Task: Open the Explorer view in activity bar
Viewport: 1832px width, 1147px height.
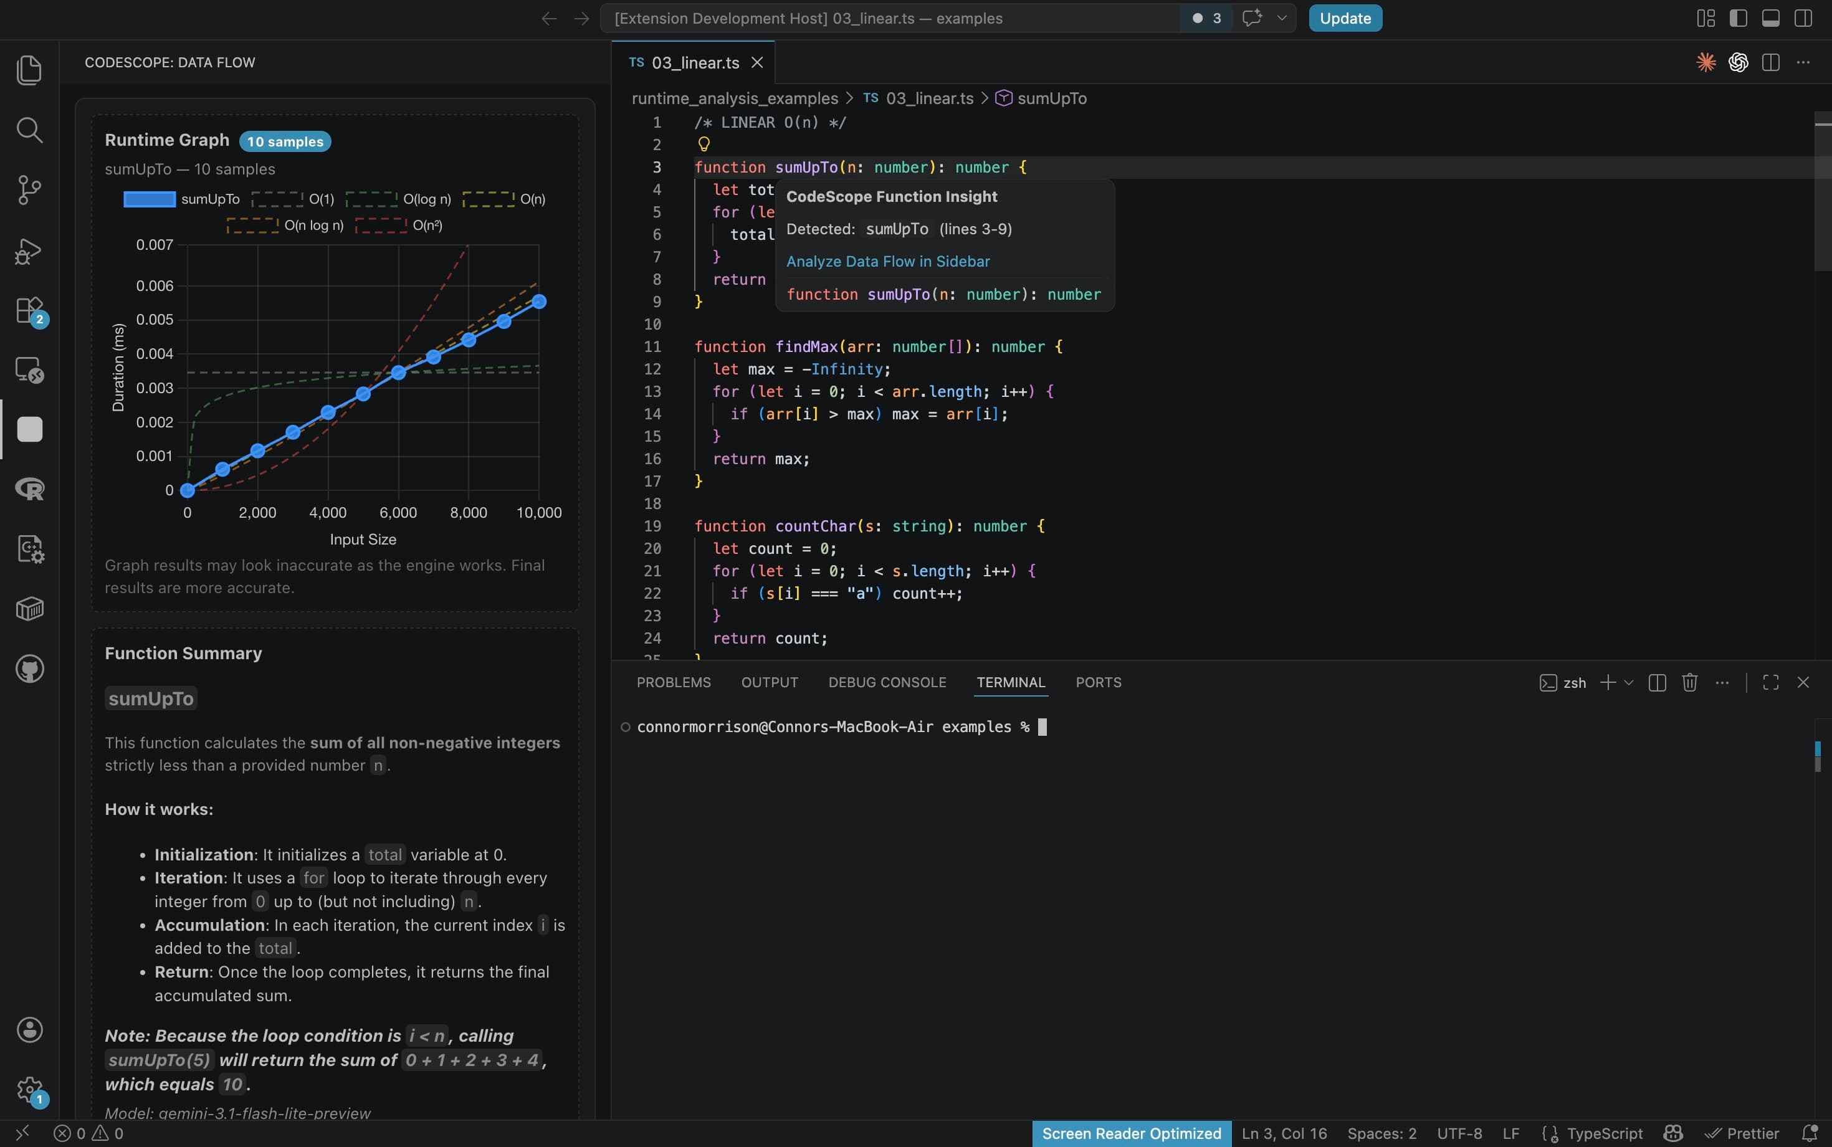Action: (x=29, y=70)
